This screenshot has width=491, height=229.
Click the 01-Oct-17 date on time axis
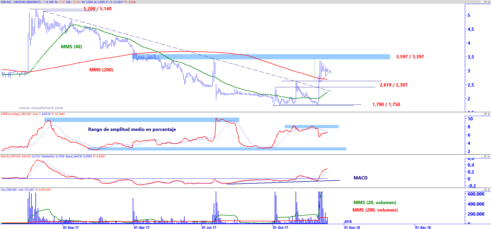click(281, 227)
